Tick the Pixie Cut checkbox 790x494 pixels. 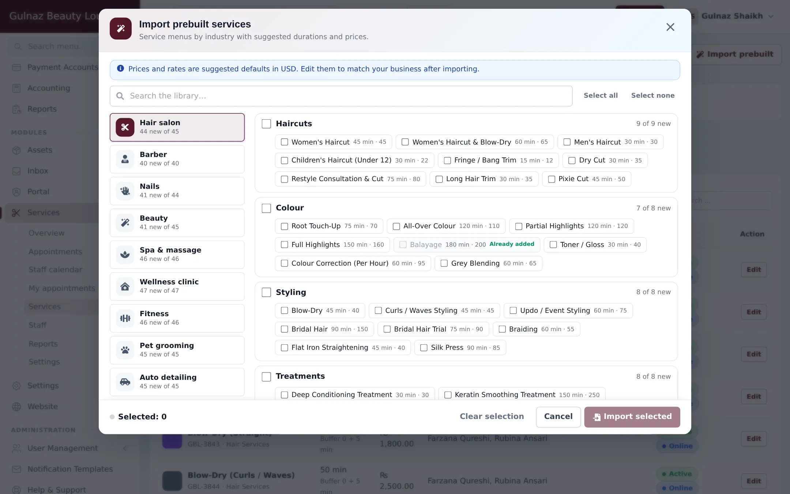point(552,179)
